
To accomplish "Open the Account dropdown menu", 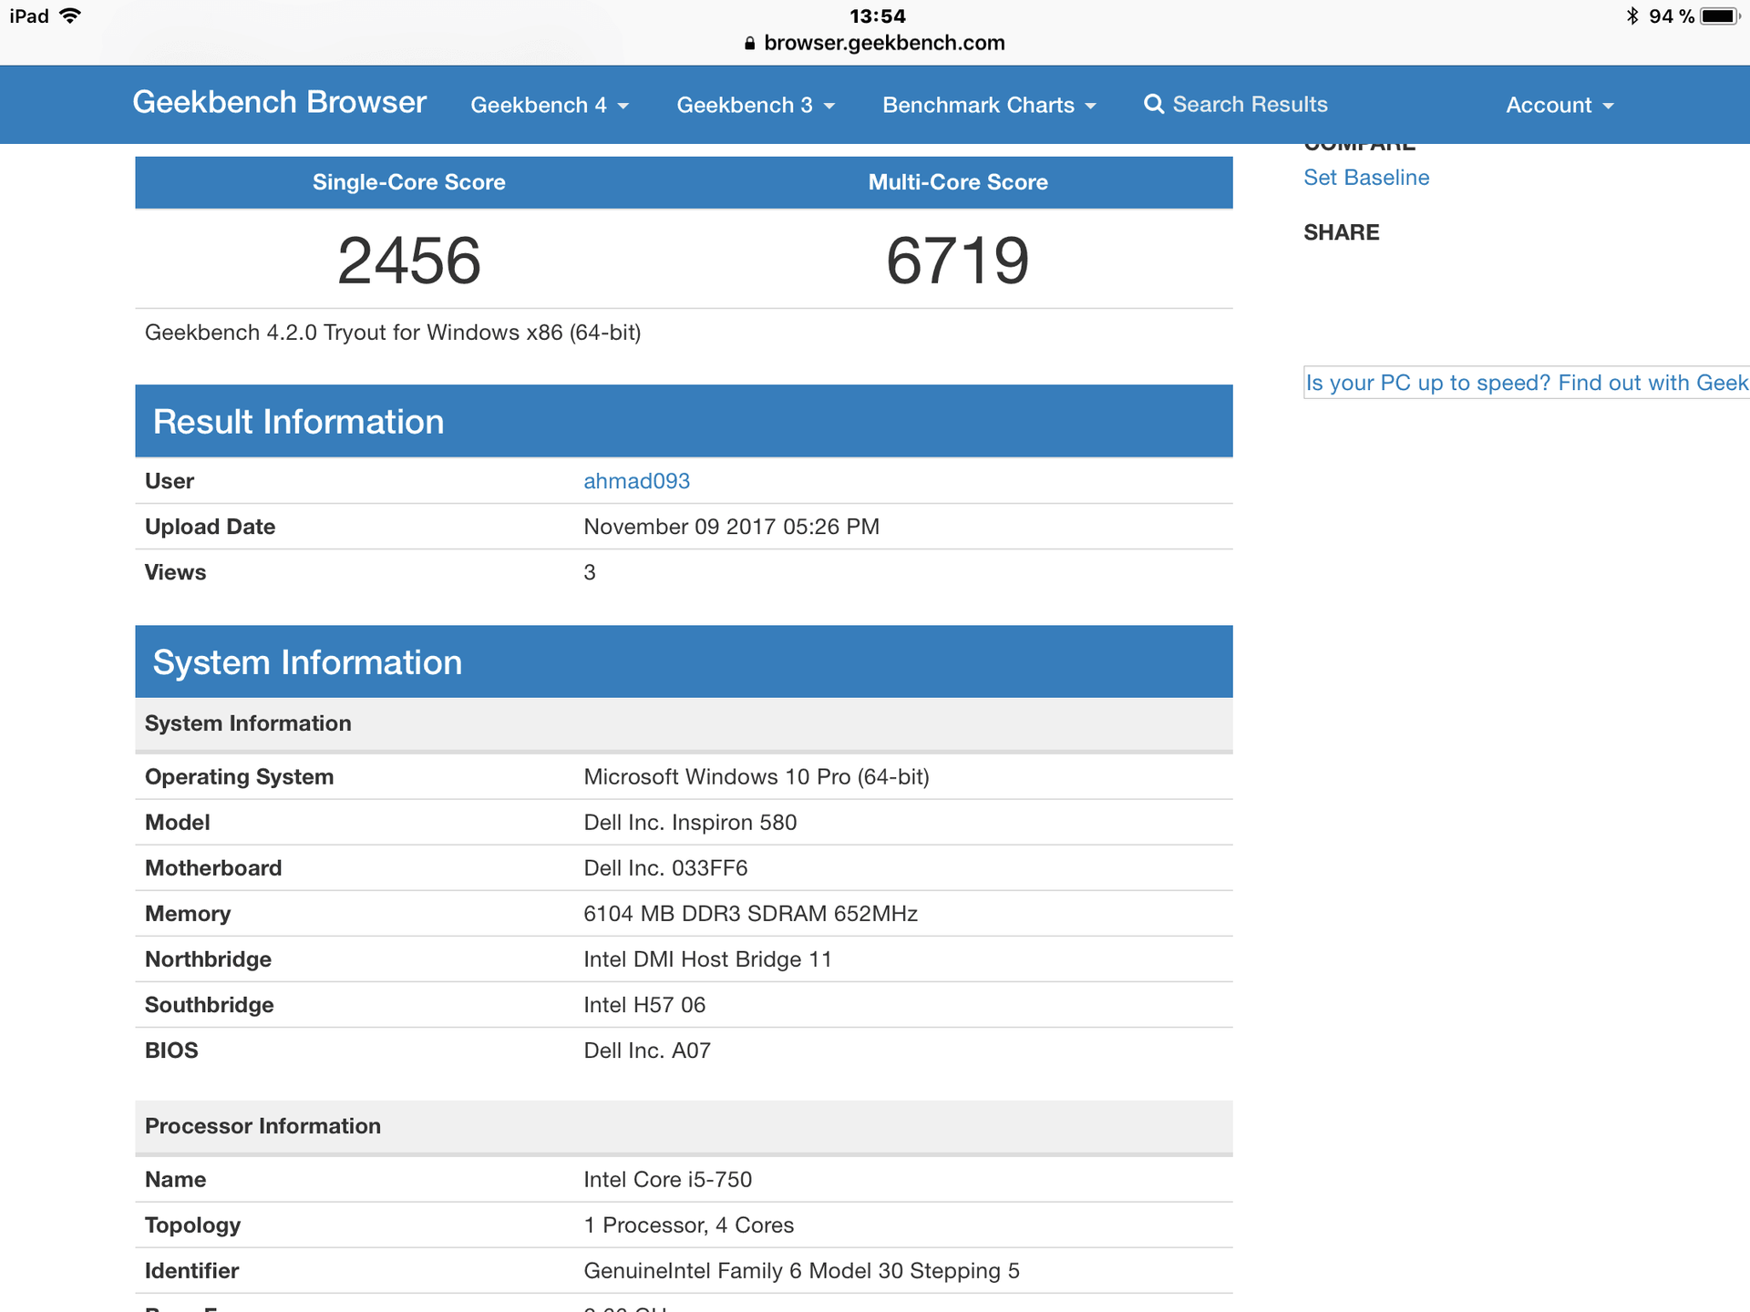I will [x=1560, y=106].
